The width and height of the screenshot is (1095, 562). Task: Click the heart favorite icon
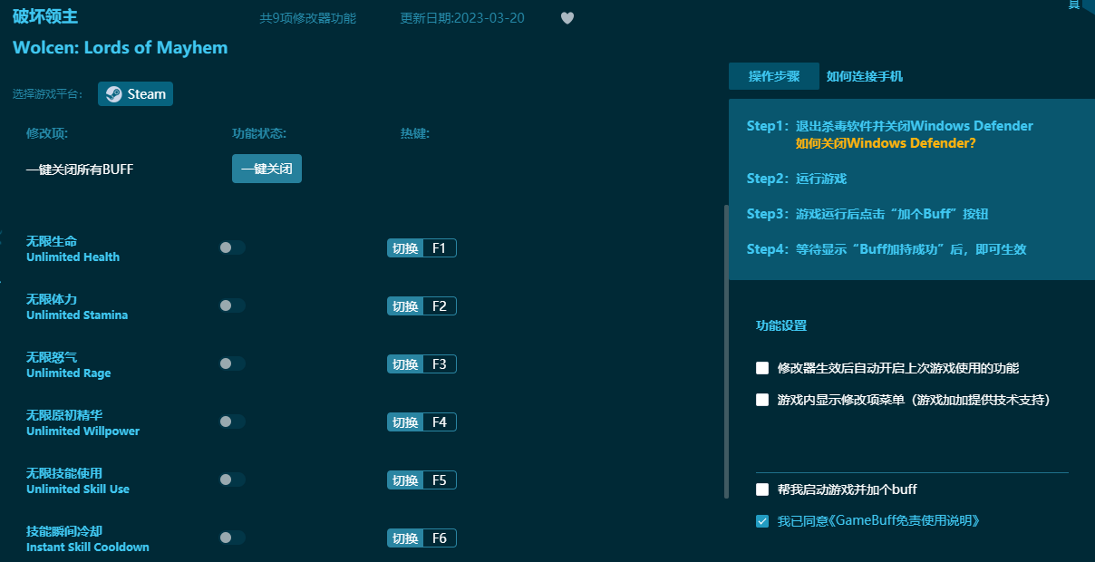[567, 18]
